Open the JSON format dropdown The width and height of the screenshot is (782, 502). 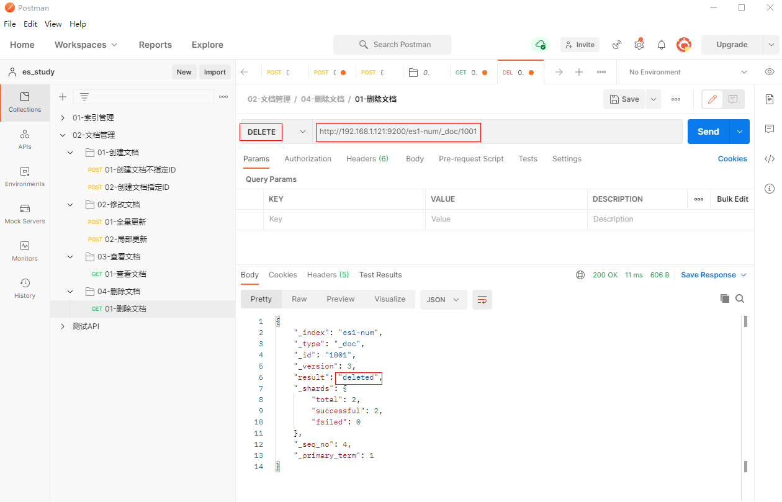443,300
